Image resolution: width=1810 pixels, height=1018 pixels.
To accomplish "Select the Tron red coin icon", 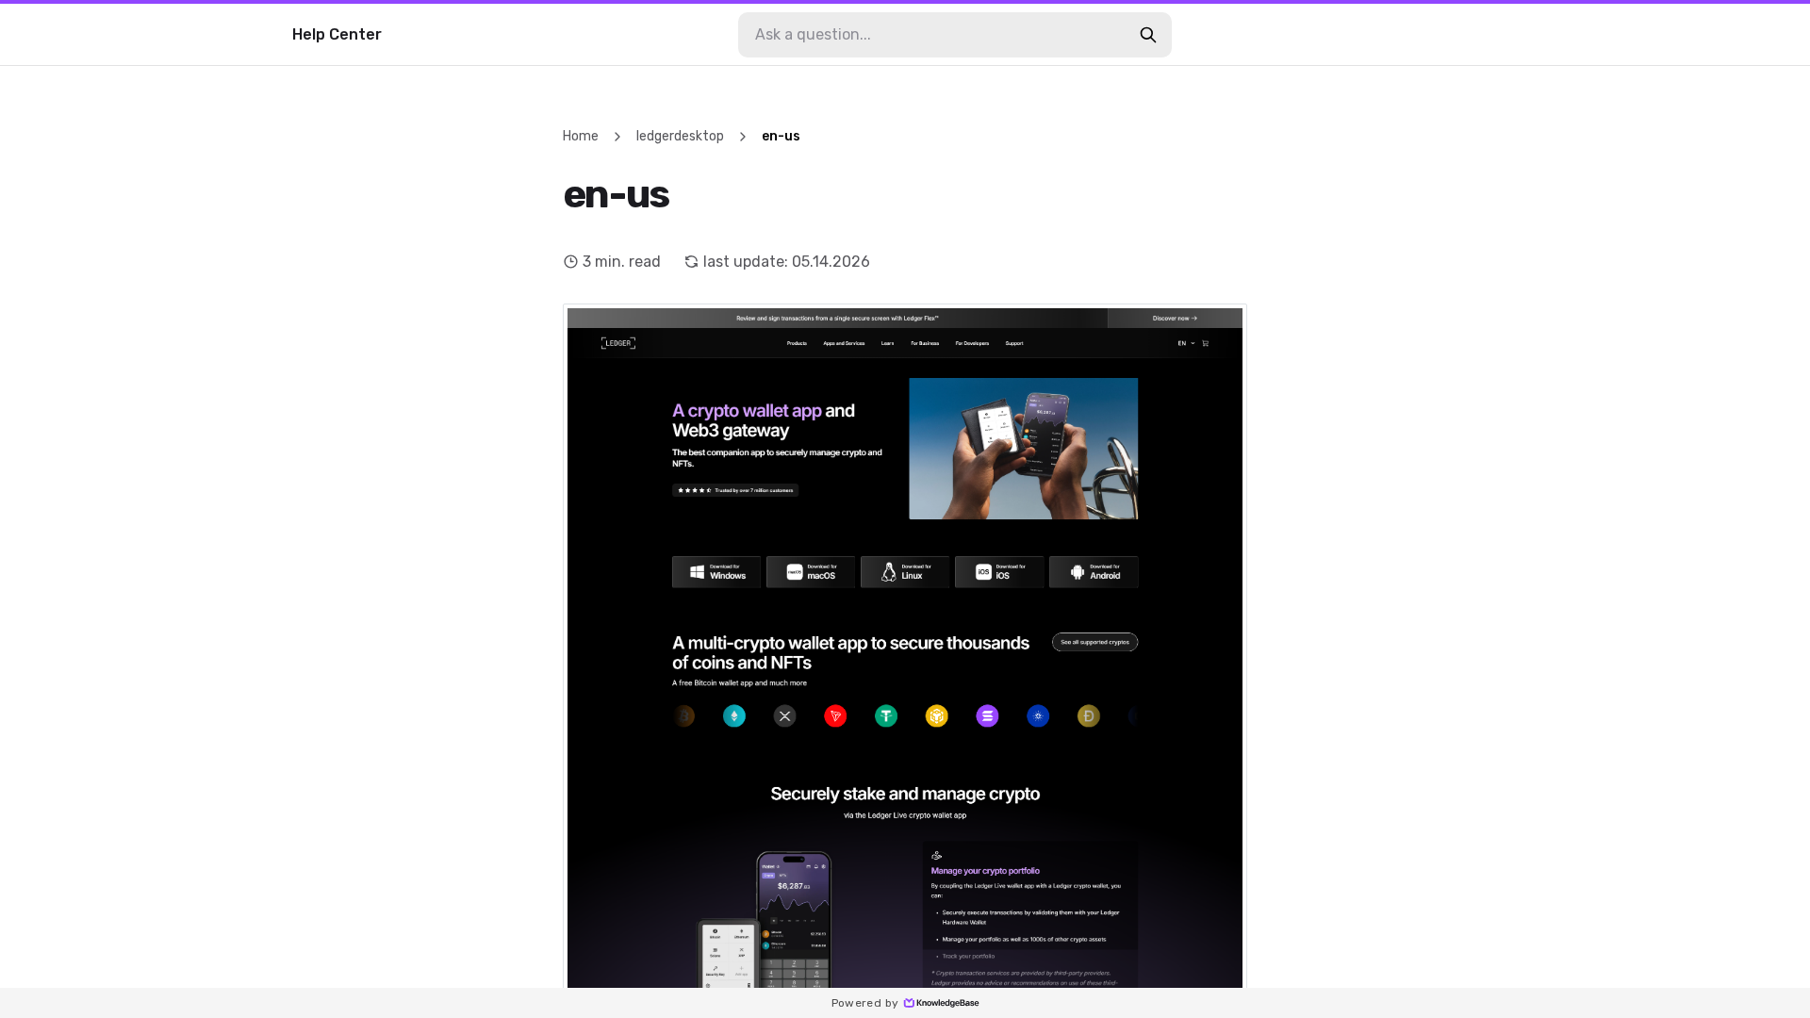I will click(835, 716).
